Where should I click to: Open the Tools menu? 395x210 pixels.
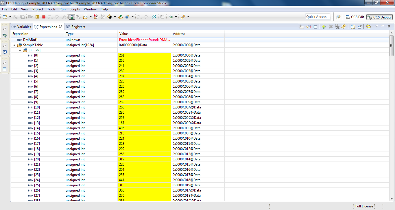point(51,9)
